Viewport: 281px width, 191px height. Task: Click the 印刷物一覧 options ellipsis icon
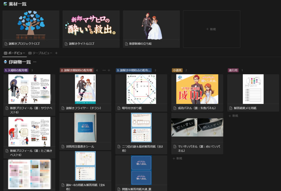35,62
